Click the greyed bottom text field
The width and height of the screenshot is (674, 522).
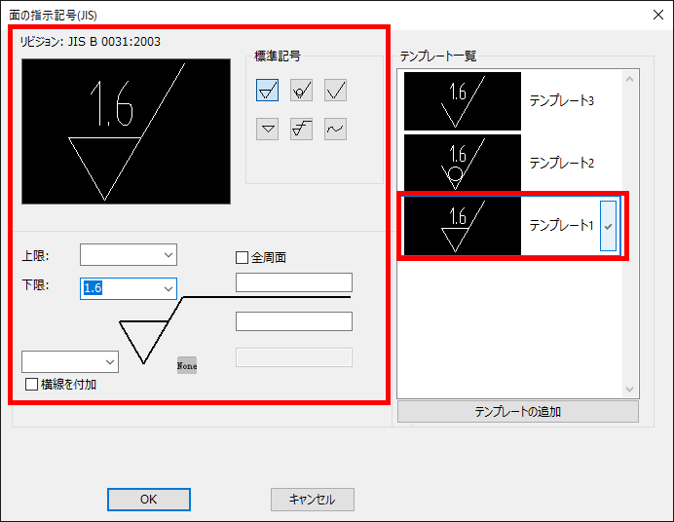pyautogui.click(x=294, y=357)
